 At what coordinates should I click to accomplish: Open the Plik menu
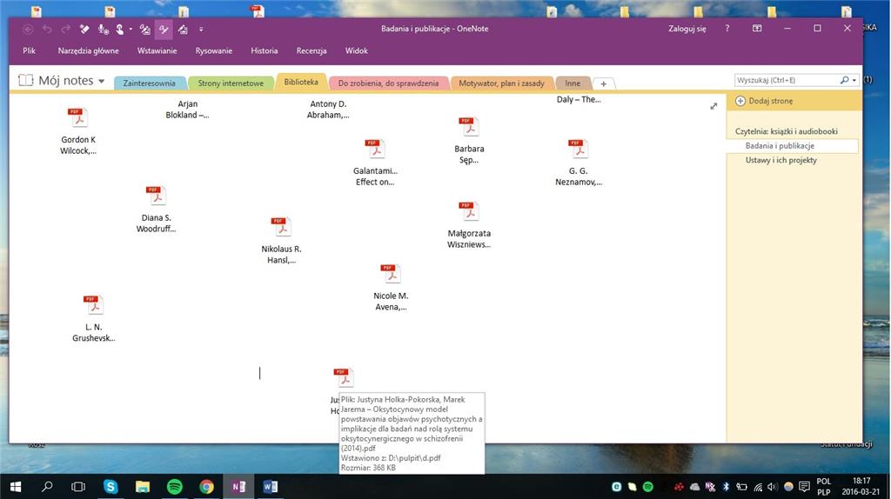coord(29,50)
